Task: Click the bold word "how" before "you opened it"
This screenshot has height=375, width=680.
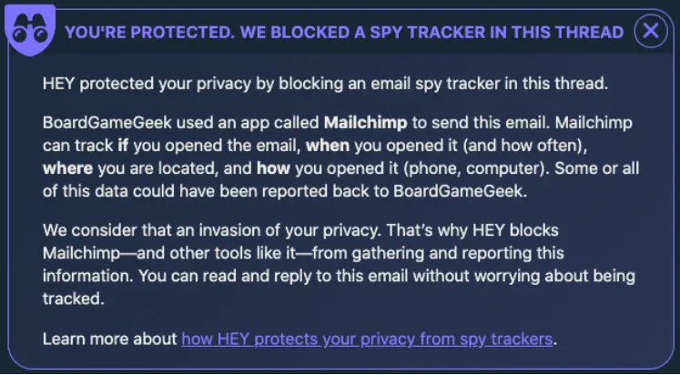Action: pyautogui.click(x=271, y=168)
